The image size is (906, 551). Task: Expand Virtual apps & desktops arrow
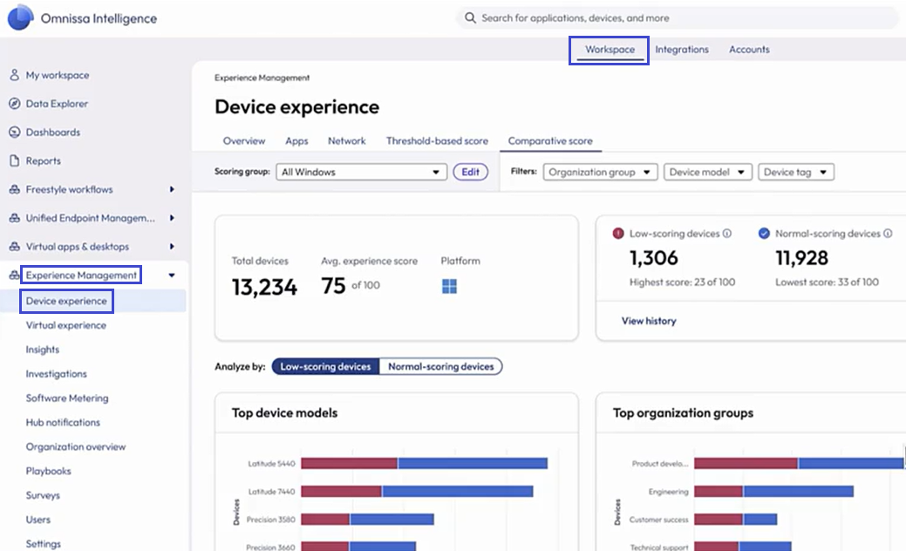(x=172, y=247)
